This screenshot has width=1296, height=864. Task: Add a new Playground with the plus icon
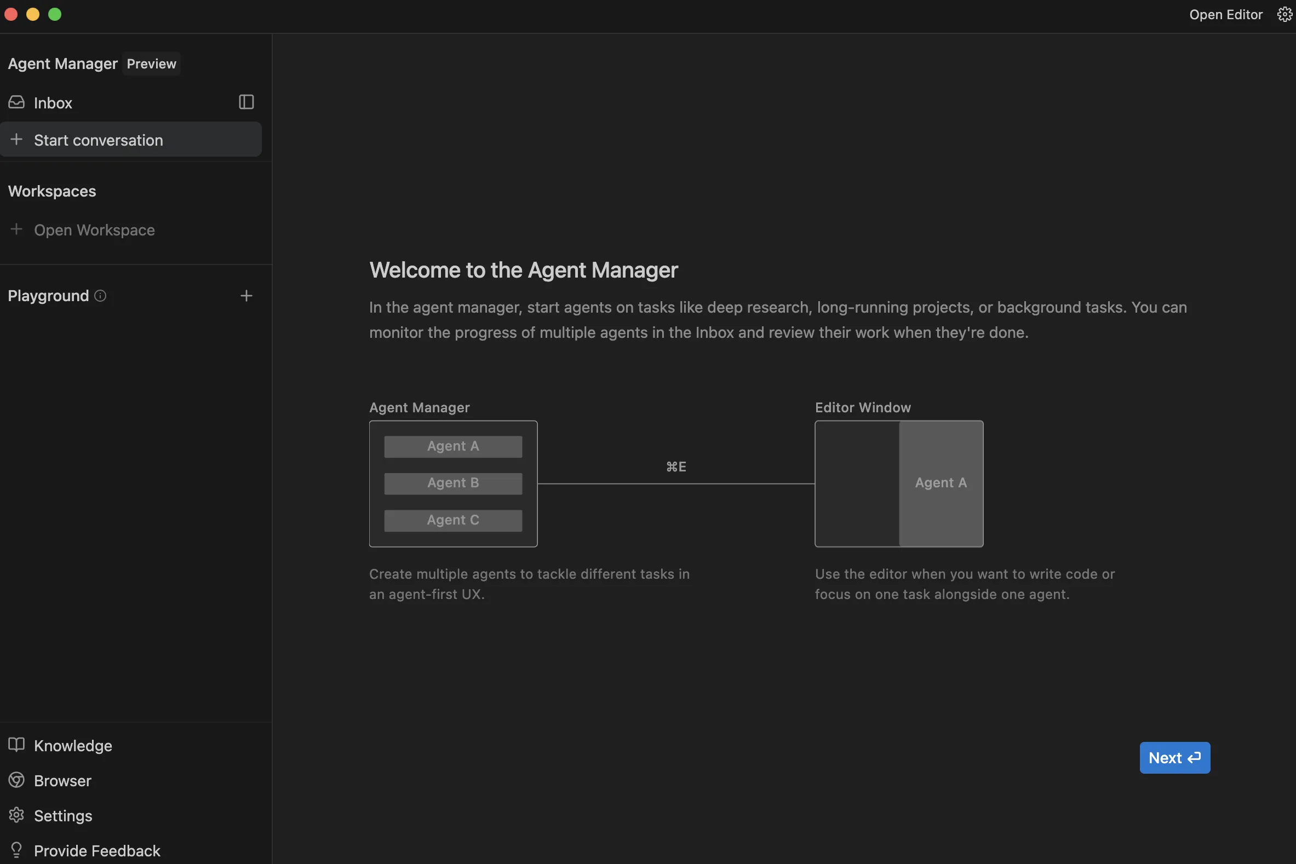click(x=246, y=295)
